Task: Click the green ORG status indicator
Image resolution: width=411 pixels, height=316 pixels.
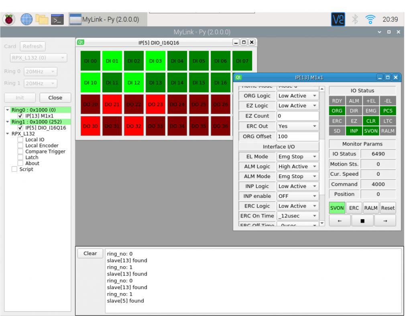Action: click(x=337, y=111)
